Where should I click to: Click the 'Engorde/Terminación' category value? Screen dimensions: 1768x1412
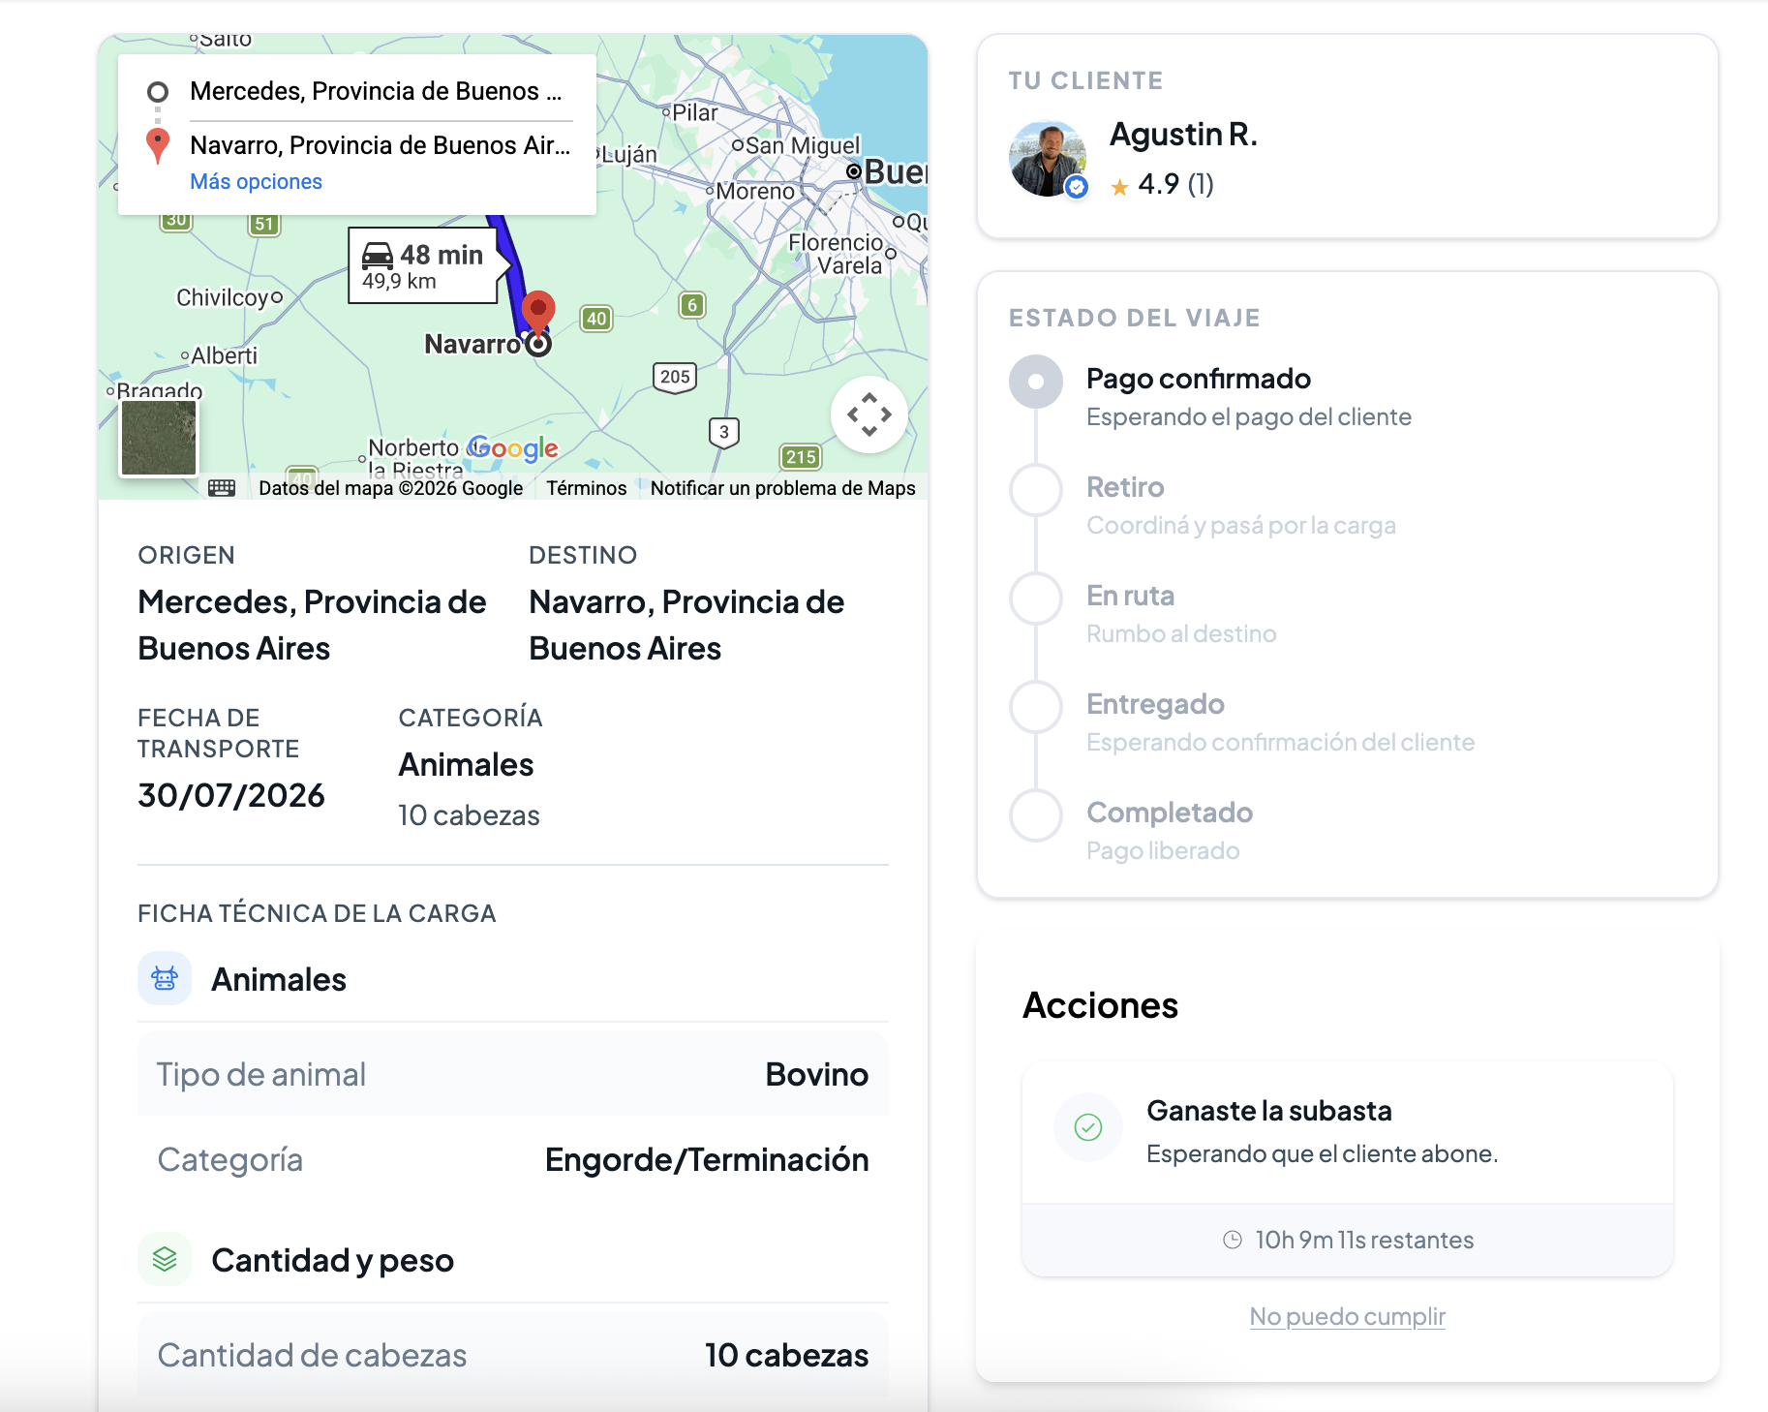pos(707,1159)
